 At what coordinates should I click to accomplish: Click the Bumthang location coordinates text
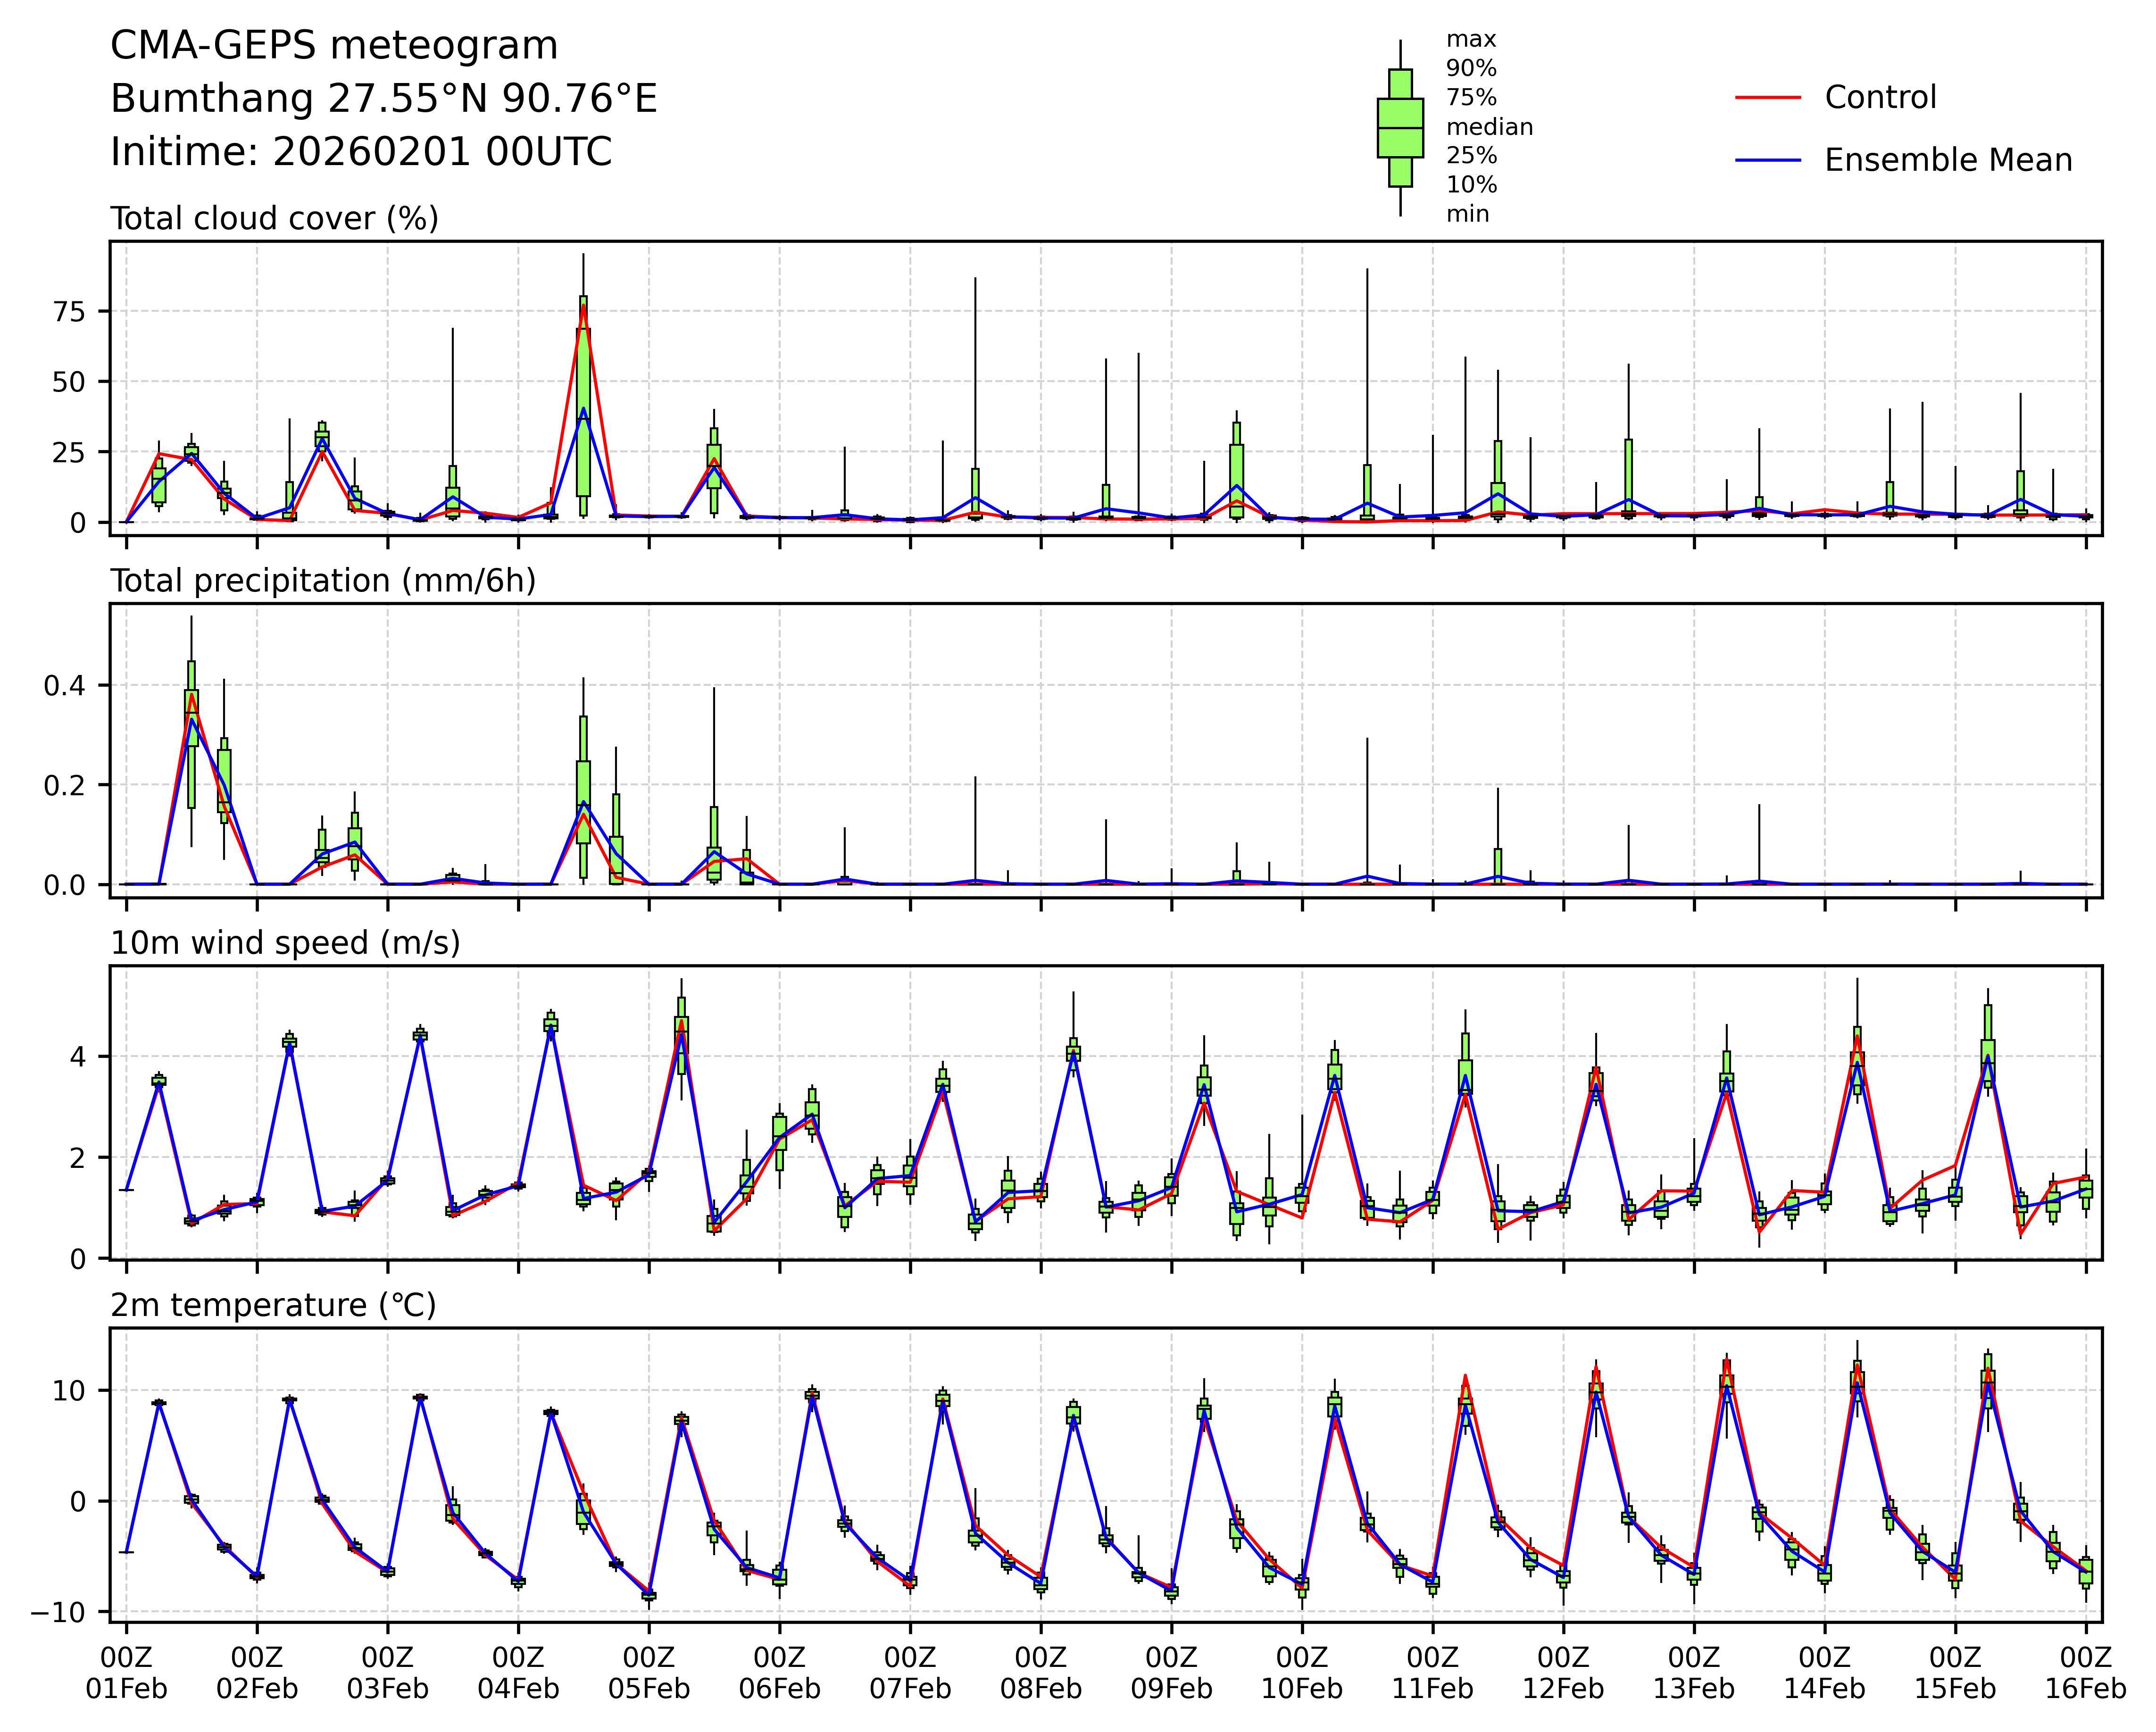click(x=384, y=99)
